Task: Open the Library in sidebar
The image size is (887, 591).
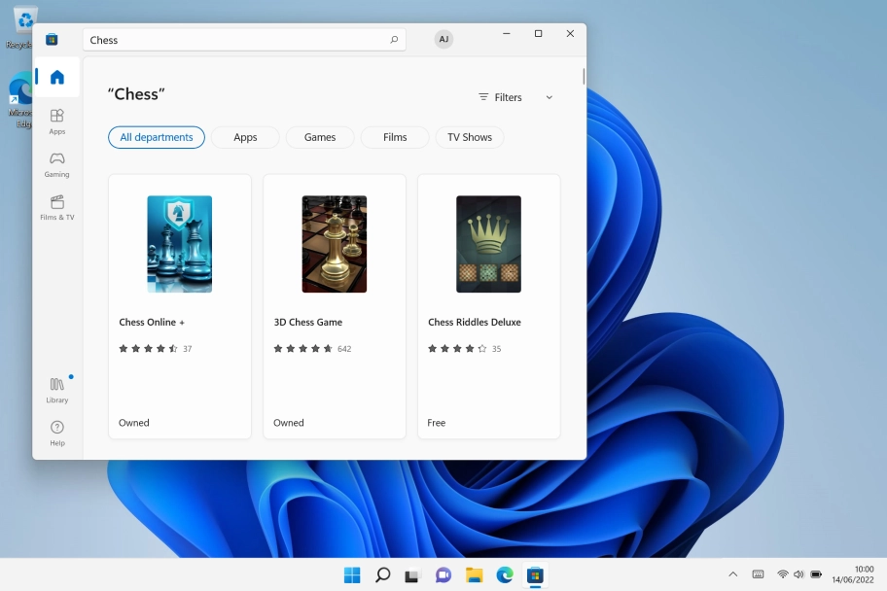Action: [x=57, y=390]
